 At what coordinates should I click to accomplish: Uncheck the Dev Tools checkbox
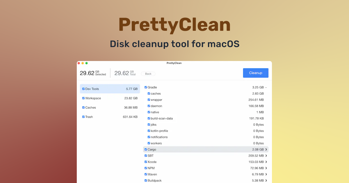coord(83,89)
